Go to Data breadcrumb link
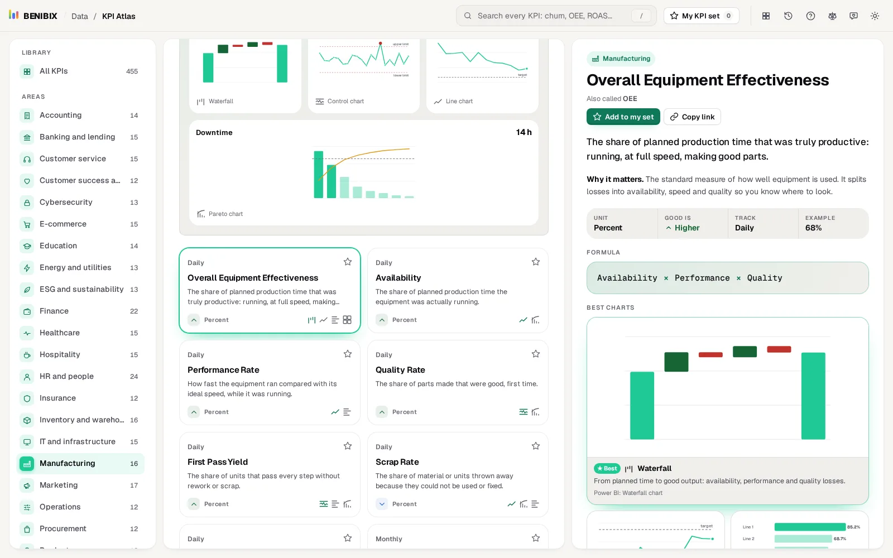This screenshot has width=893, height=558. coord(80,16)
